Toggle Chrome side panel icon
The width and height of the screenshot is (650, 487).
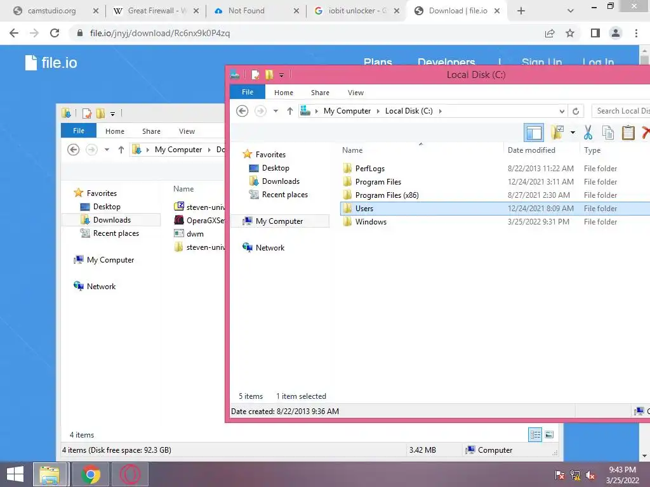[595, 33]
